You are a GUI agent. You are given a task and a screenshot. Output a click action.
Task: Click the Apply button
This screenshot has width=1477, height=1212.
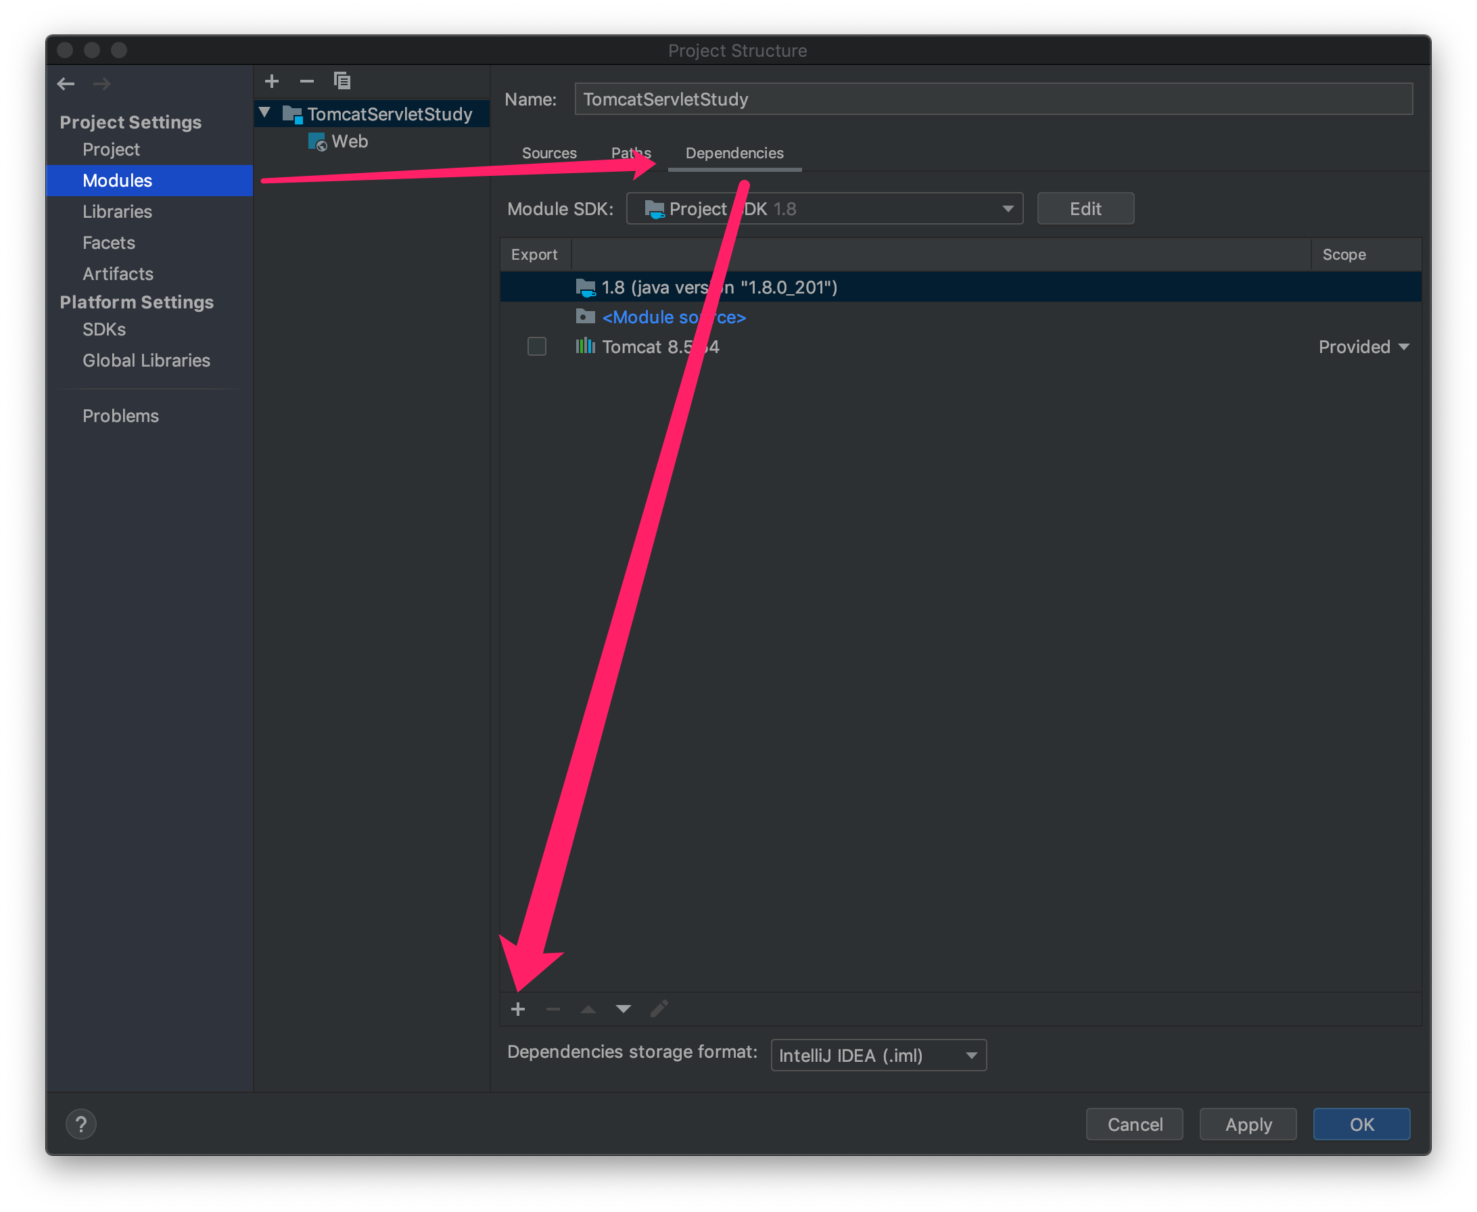pos(1247,1124)
